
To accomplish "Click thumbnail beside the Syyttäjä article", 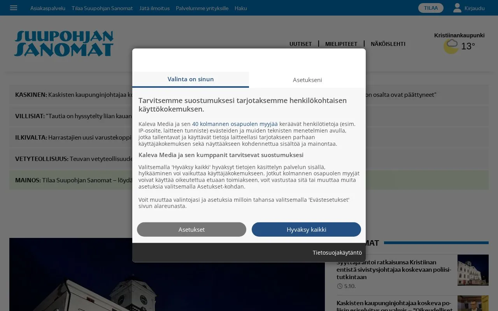I will click(473, 270).
